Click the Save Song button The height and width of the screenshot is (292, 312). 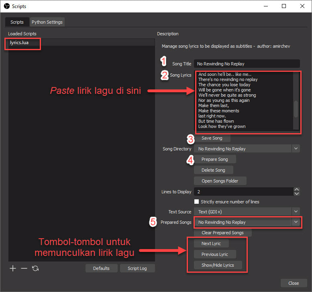point(212,138)
